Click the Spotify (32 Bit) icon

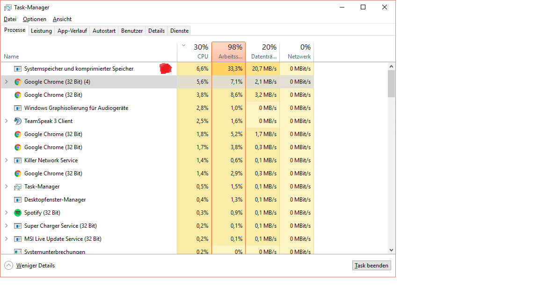pos(17,213)
